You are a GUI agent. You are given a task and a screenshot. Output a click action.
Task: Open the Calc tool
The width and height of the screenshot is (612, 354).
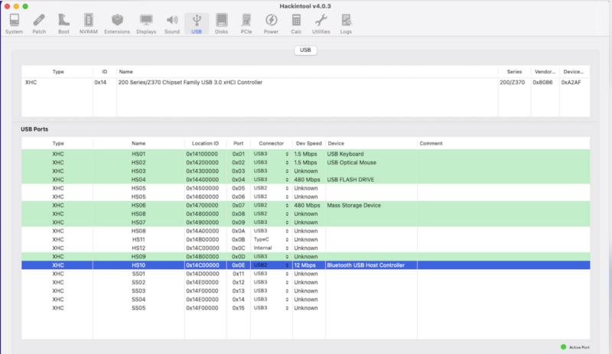tap(296, 23)
